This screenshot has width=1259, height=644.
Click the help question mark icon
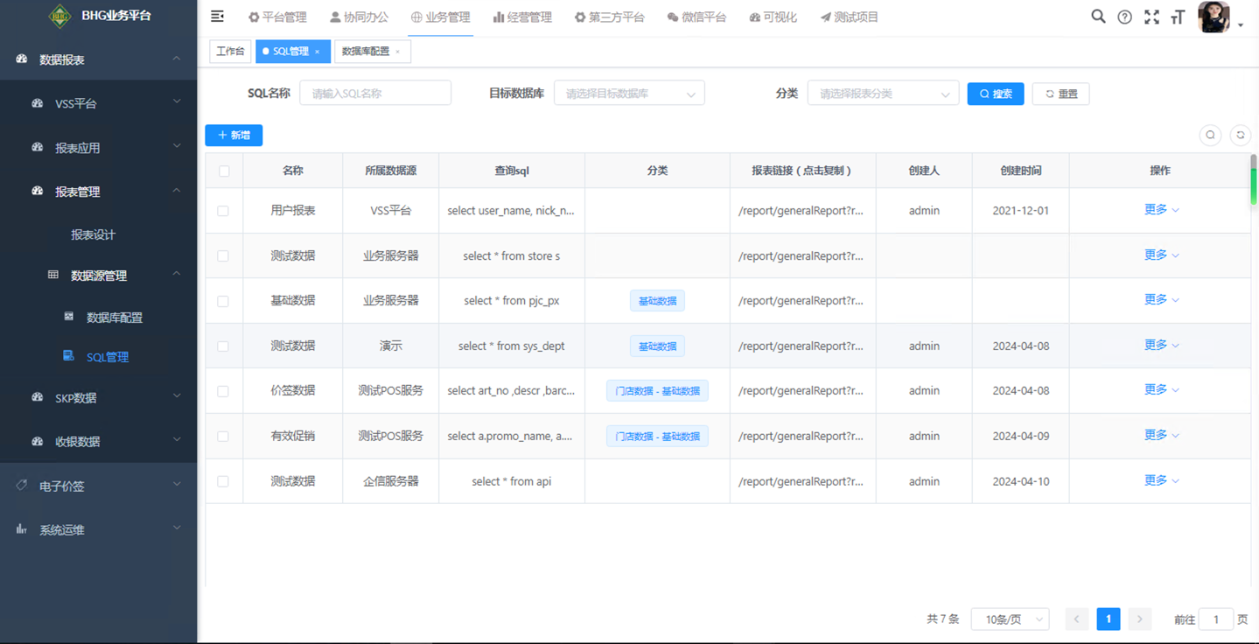(x=1124, y=17)
